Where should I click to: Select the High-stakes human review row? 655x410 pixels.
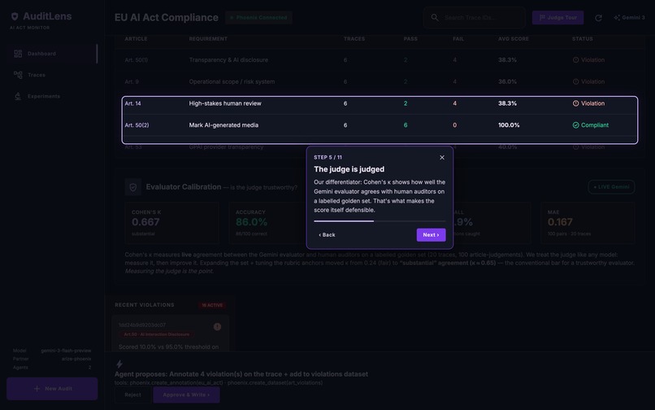point(380,103)
